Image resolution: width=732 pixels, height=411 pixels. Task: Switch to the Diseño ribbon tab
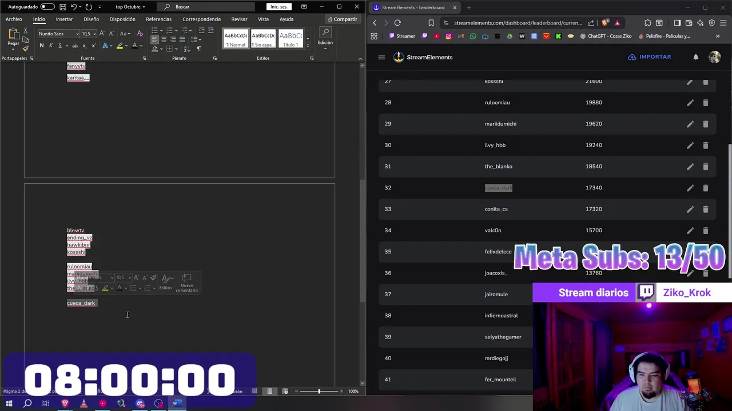[91, 19]
